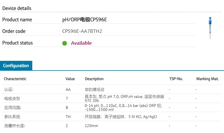
Task: Select the 参比系统 characteristic row
Action: click(112, 117)
